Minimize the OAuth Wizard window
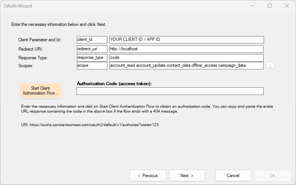 pyautogui.click(x=252, y=6)
